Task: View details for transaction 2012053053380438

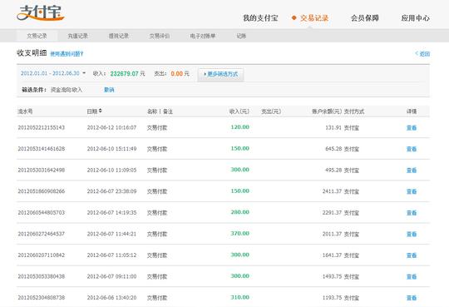Action: 412,276
